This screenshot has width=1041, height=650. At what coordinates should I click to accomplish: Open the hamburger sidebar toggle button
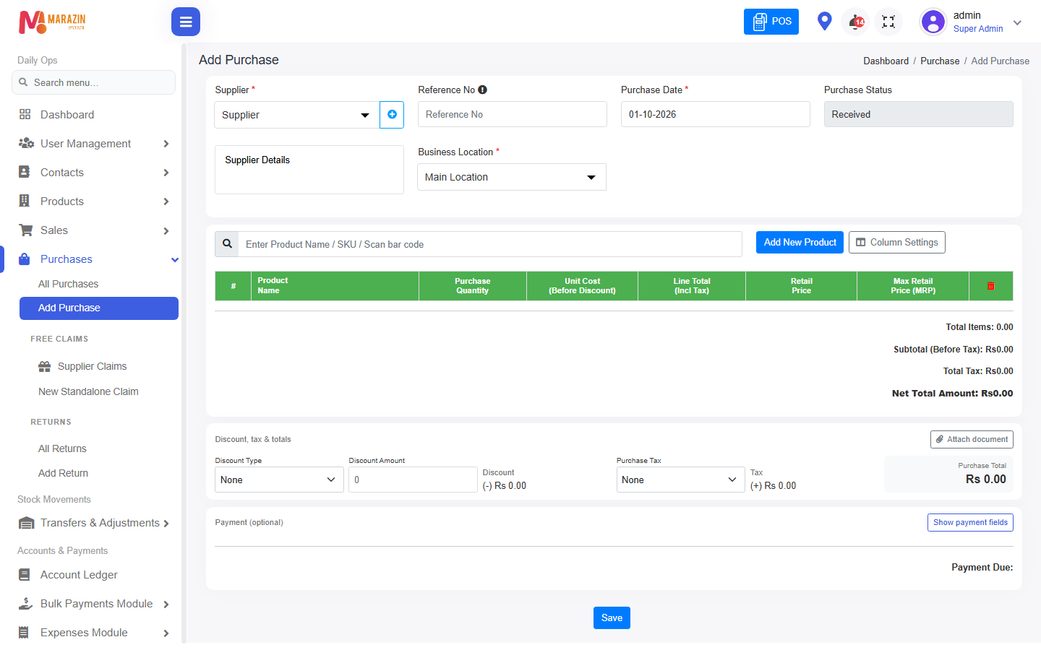[186, 22]
